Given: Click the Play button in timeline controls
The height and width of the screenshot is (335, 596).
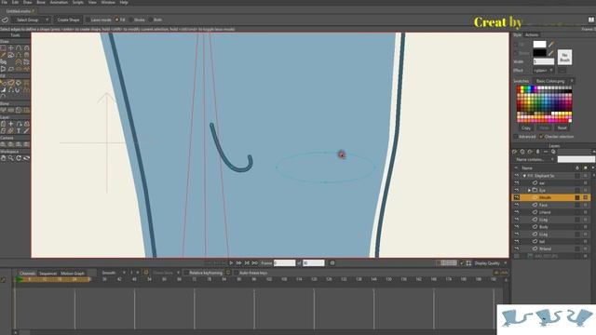Looking at the screenshot, I should 231,262.
